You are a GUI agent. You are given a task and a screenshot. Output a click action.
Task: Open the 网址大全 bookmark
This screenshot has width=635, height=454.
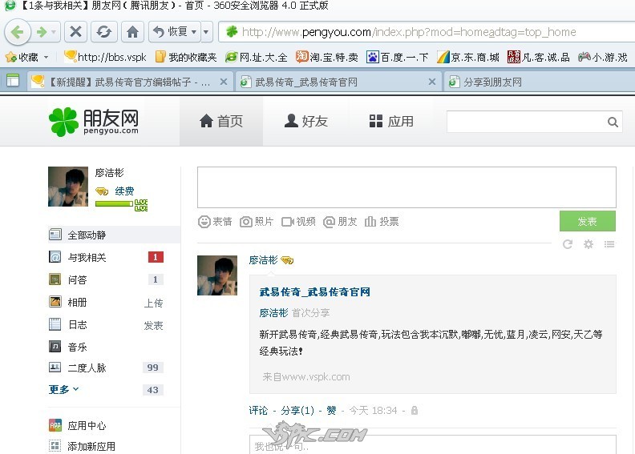tap(257, 58)
